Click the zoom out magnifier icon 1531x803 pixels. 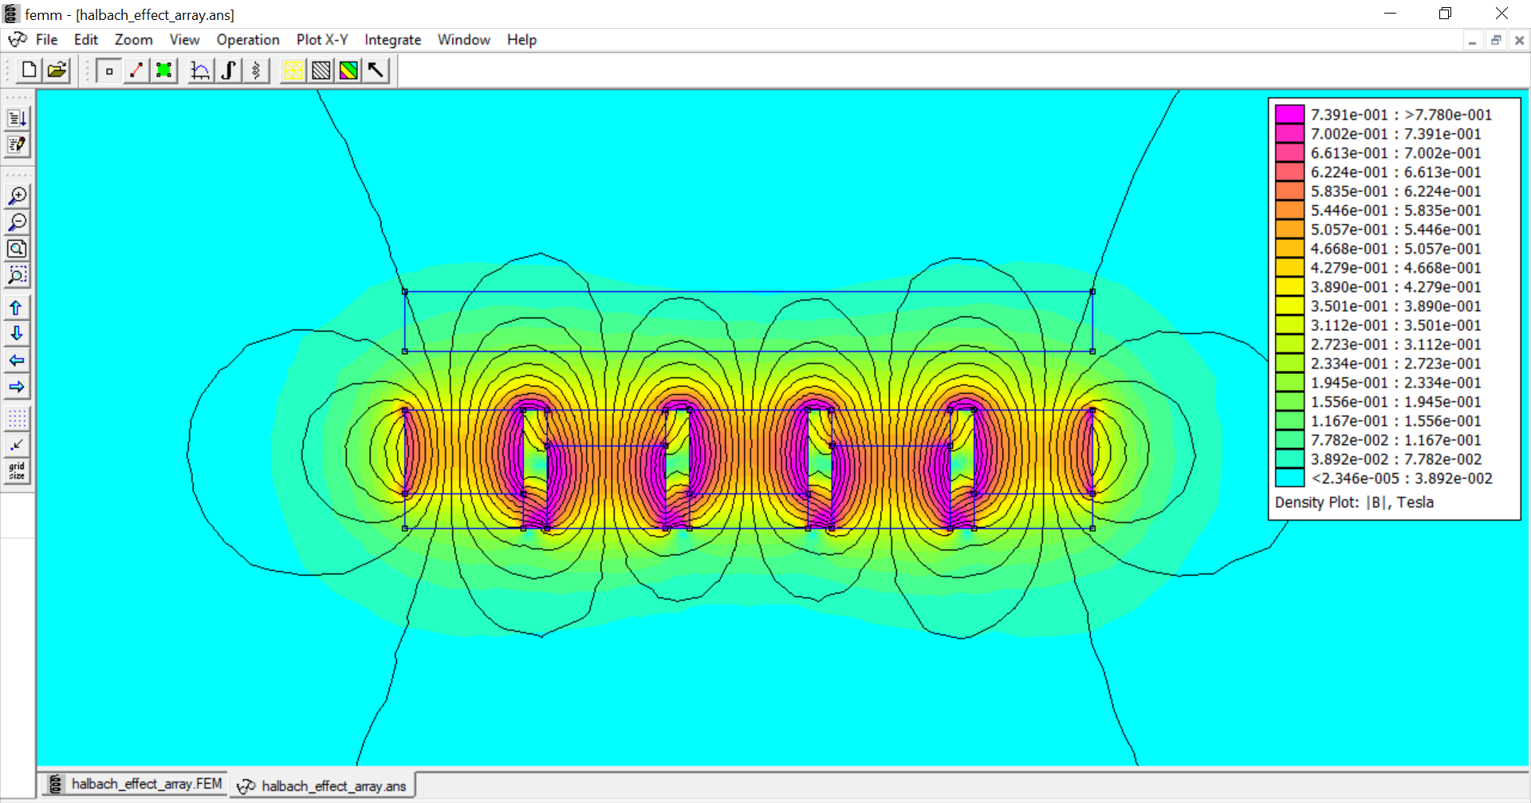[17, 222]
